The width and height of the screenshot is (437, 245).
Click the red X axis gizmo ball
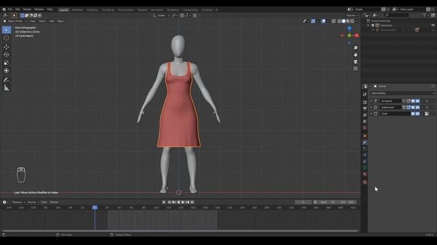[x=356, y=35]
